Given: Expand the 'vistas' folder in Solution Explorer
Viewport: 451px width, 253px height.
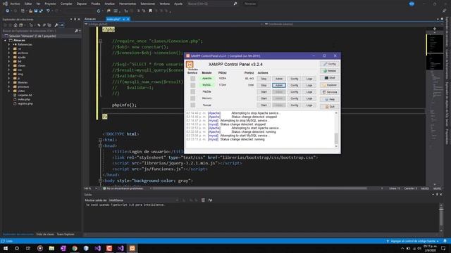Looking at the screenshot, I should pyautogui.click(x=9, y=91).
